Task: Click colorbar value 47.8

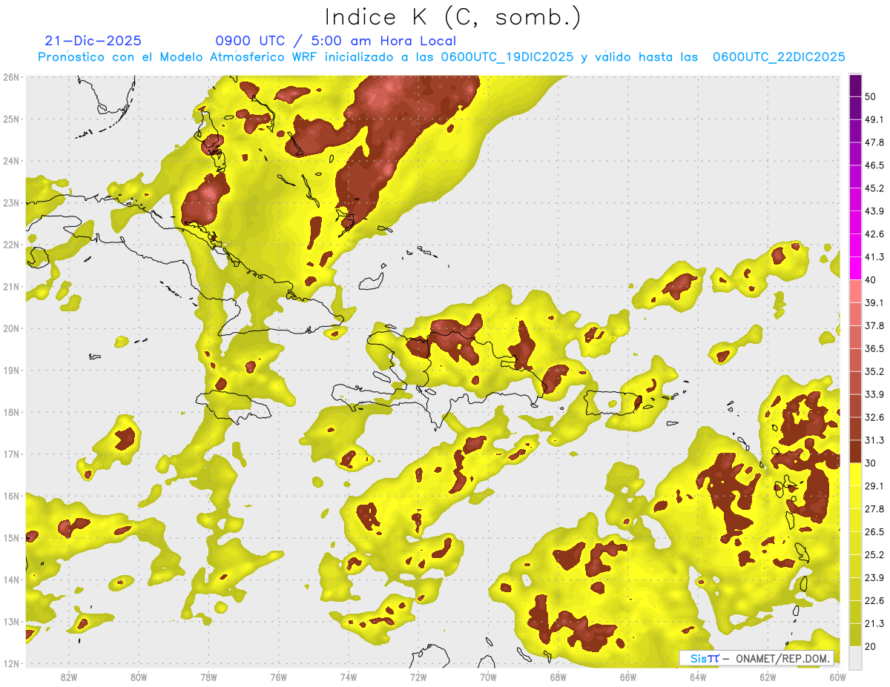Action: (x=874, y=142)
